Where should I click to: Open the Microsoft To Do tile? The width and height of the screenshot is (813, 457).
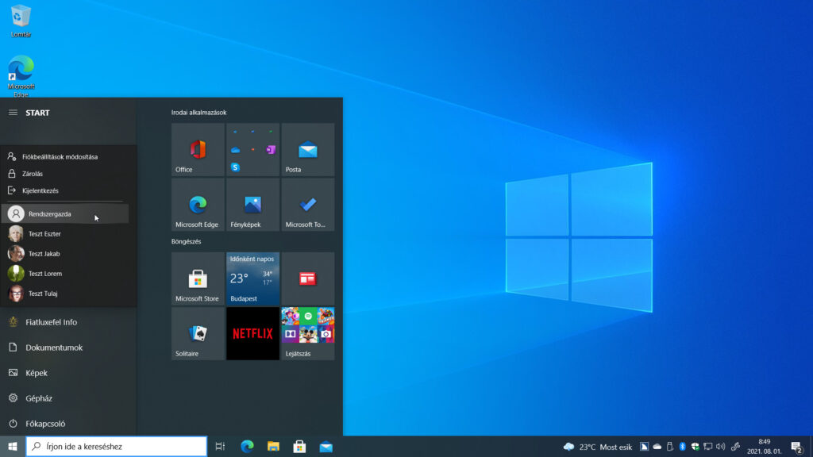coord(307,205)
